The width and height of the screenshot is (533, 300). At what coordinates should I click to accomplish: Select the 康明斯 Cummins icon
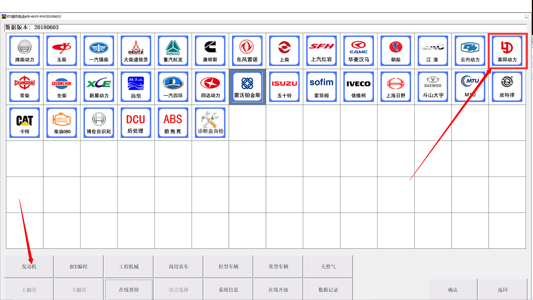pyautogui.click(x=210, y=51)
